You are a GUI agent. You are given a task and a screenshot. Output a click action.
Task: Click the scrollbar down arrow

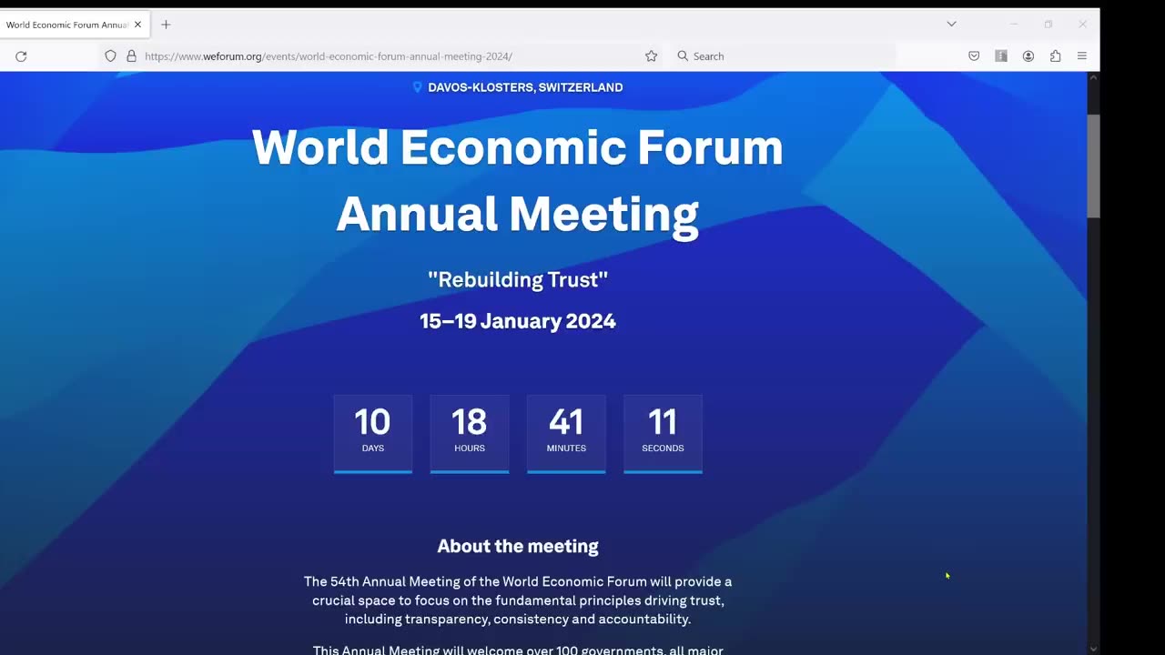(1093, 649)
